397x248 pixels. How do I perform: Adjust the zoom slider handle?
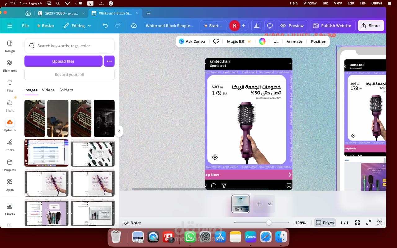269,223
